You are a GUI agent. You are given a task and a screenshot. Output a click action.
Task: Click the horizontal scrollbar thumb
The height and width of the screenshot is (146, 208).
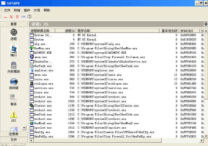point(97,140)
